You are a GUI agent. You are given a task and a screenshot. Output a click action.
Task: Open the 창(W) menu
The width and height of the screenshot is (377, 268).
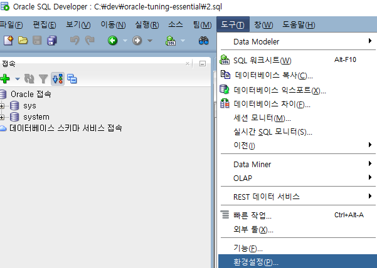263,24
